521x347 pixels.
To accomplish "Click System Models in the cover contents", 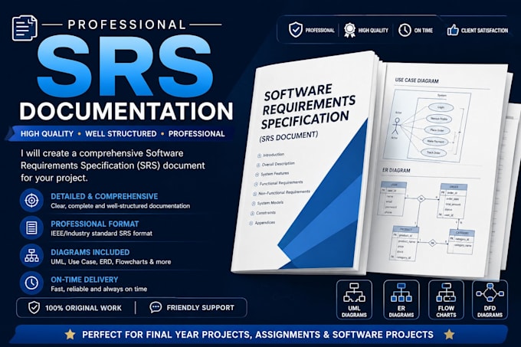I will tap(270, 202).
